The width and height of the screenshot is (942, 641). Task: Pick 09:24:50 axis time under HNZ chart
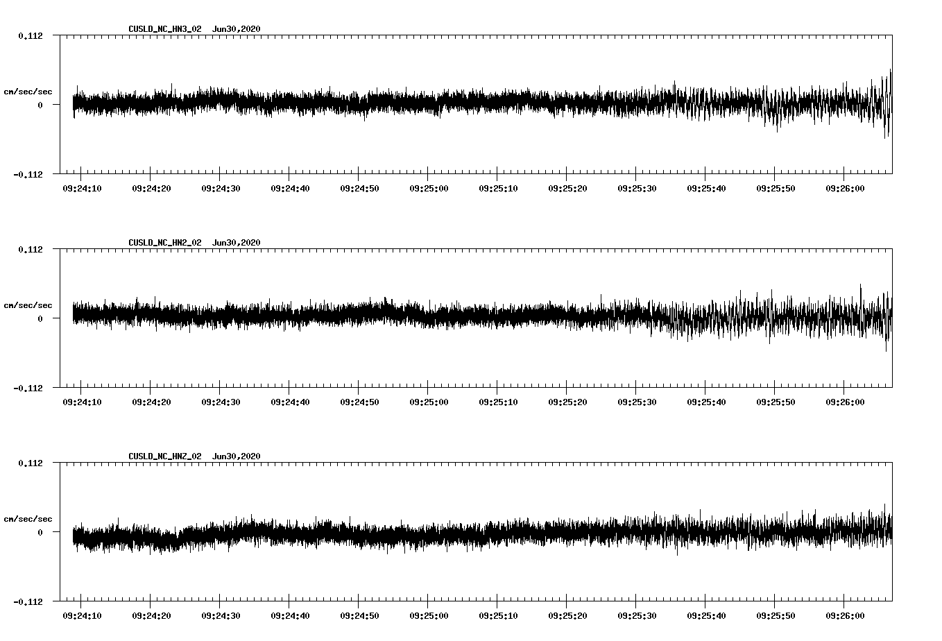pos(359,615)
